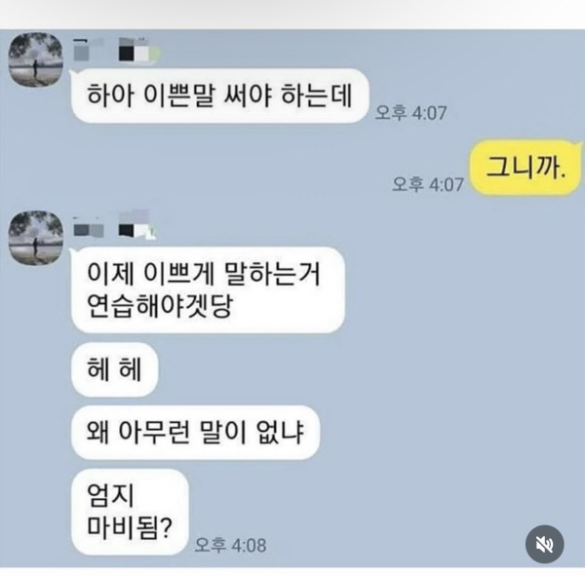Select the '이제 이쁘게 말하는거' message bubble
This screenshot has height=576, width=585.
(x=208, y=289)
